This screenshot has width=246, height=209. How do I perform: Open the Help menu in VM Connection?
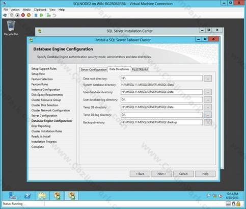point(62,10)
